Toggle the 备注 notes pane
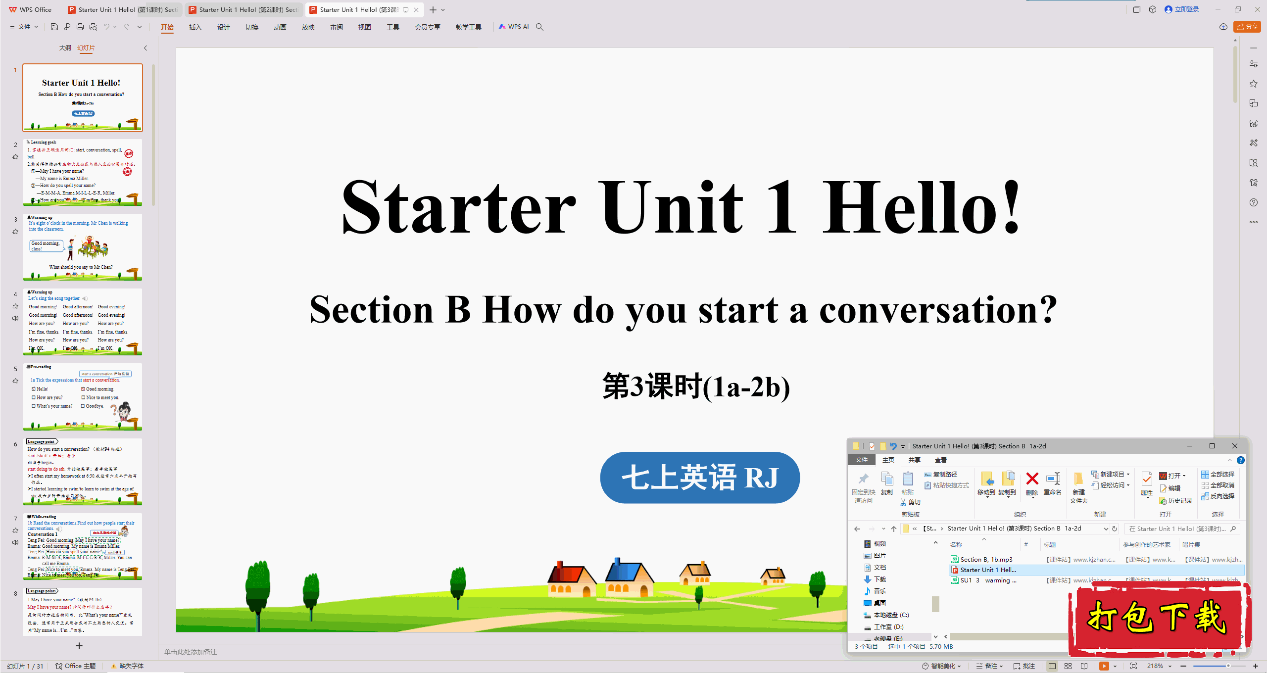Image resolution: width=1267 pixels, height=673 pixels. [989, 666]
